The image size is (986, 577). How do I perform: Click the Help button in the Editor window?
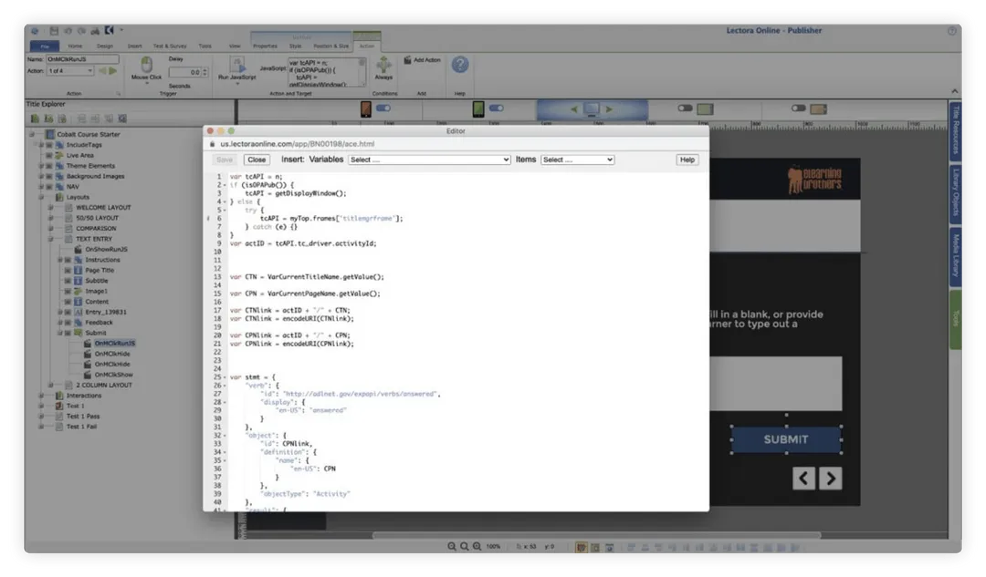point(686,160)
